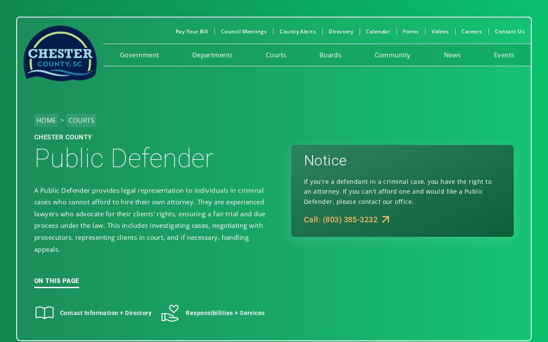Open the Departments menu

coord(212,55)
